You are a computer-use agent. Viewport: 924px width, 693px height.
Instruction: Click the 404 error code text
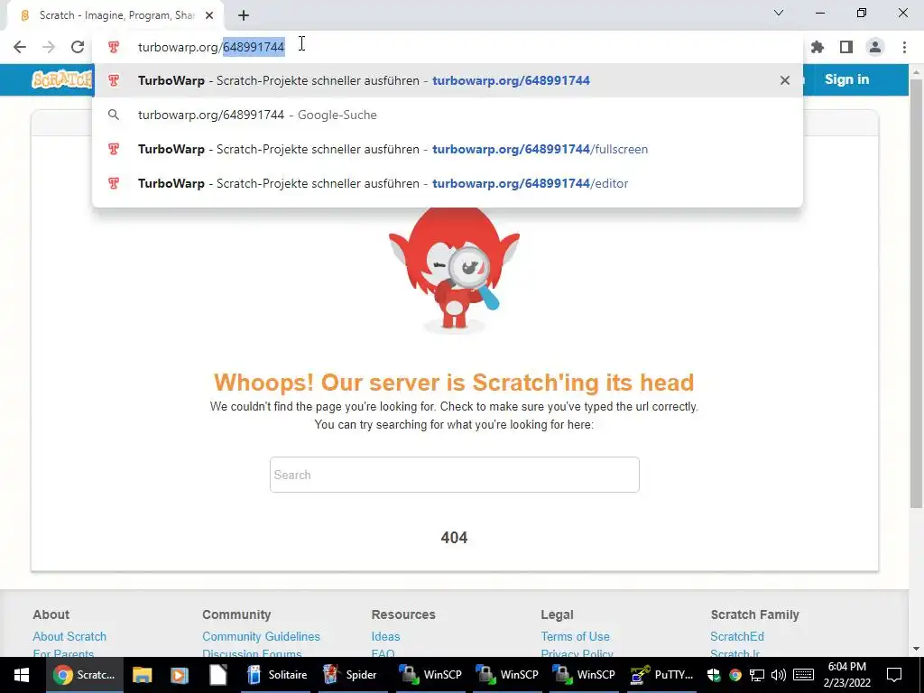click(455, 538)
